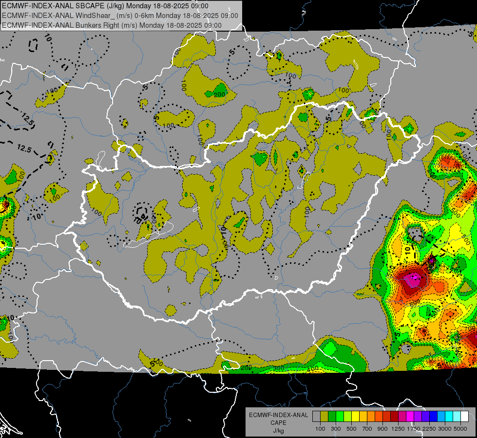This screenshot has height=438, width=477.
Task: Click the Bunkers Right header line
Action: coord(112,25)
